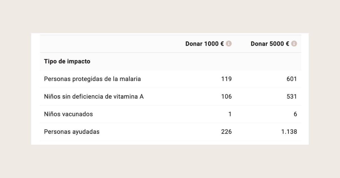Select the value 106 for vitamin A

(226, 97)
